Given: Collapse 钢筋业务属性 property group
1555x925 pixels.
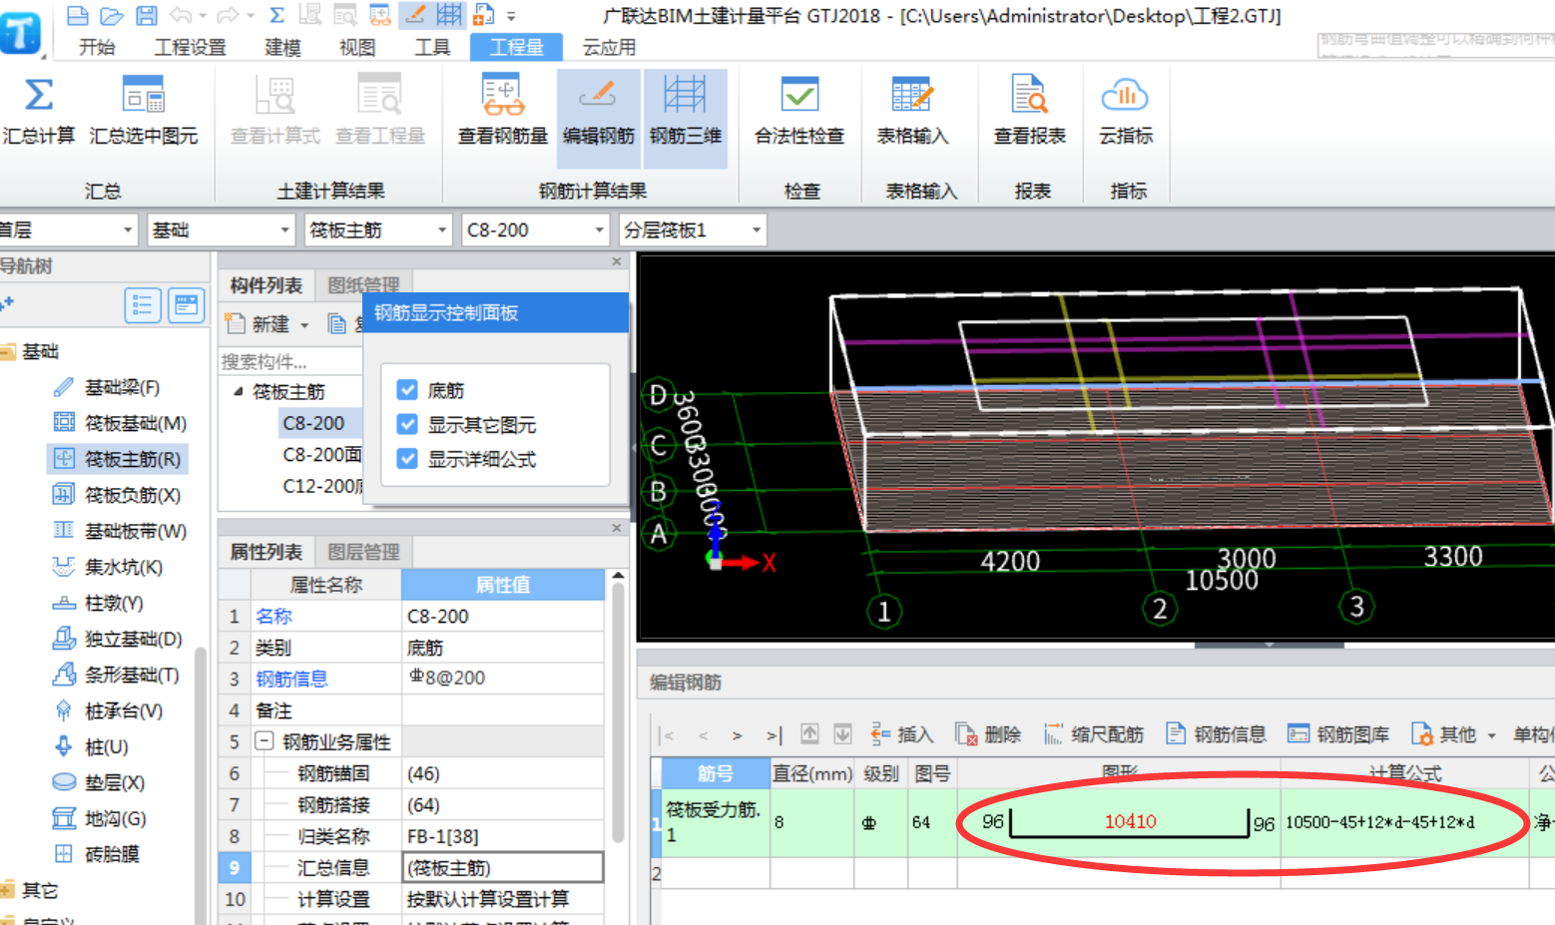Looking at the screenshot, I should pyautogui.click(x=264, y=741).
